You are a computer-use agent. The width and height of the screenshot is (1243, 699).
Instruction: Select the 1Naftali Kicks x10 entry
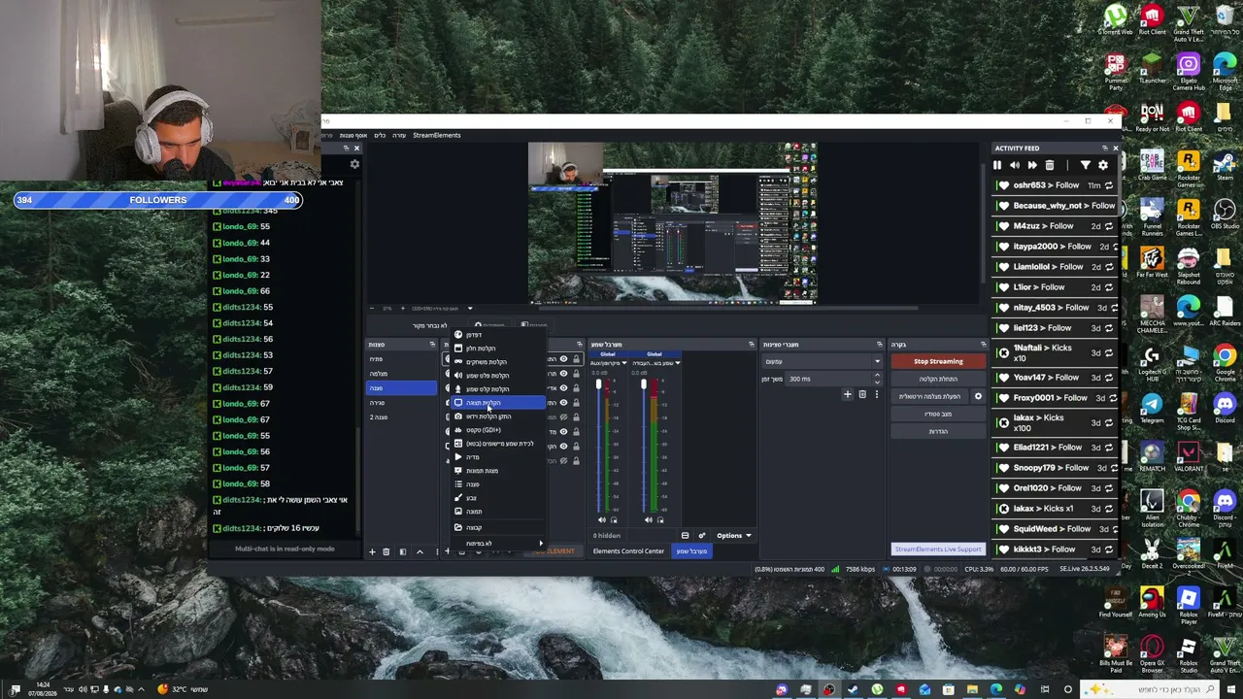click(x=1055, y=352)
